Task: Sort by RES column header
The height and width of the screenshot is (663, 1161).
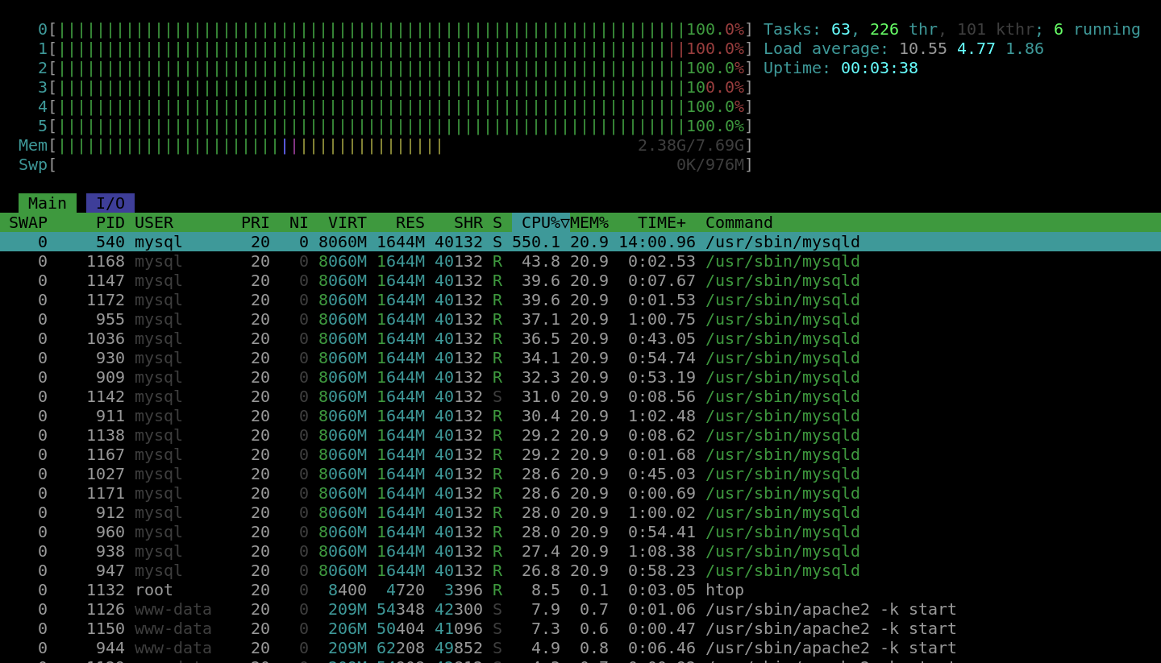Action: (410, 222)
